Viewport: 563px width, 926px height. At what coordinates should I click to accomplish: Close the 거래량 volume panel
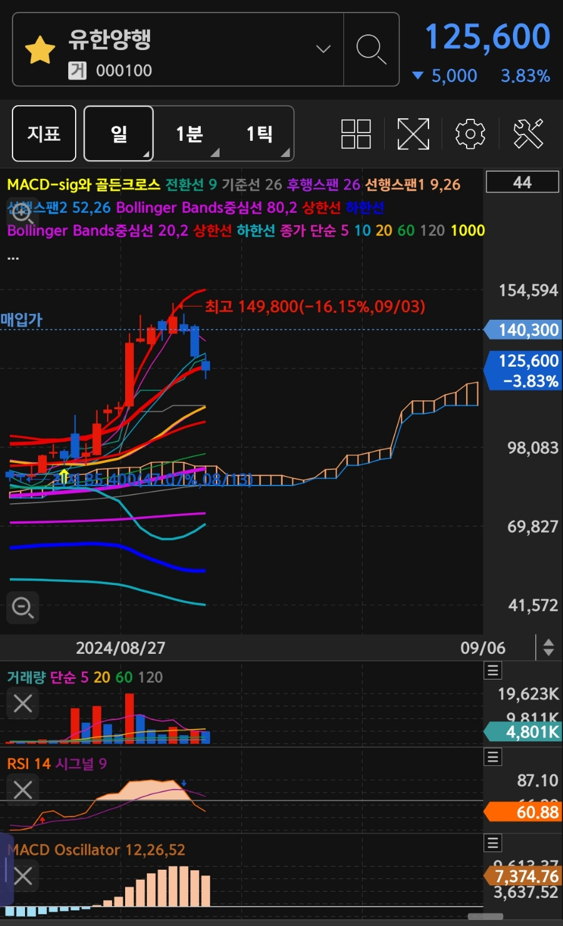pyautogui.click(x=23, y=703)
